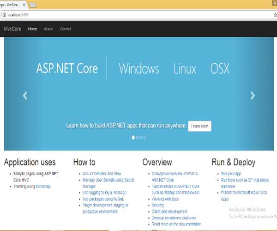This screenshot has width=277, height=231.
Task: Click the site info icon in address bar
Action: [4, 15]
